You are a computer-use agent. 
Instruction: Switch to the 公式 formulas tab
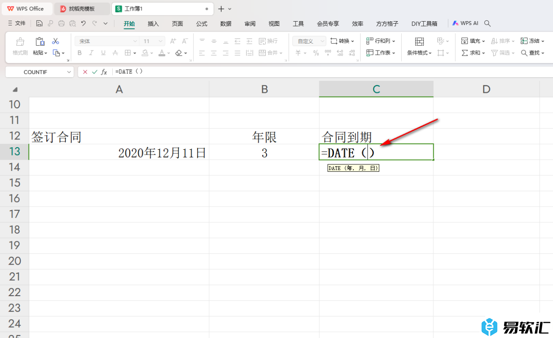click(202, 24)
